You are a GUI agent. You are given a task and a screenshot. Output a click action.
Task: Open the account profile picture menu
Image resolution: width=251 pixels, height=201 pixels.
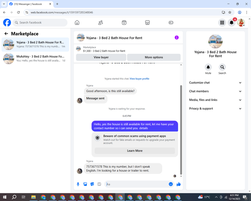241,23
